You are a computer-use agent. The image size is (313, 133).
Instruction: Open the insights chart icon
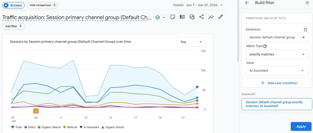coord(192,17)
